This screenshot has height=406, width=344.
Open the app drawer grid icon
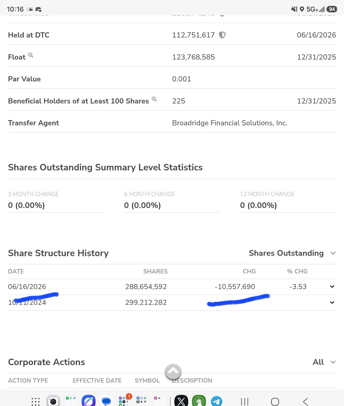click(x=35, y=402)
